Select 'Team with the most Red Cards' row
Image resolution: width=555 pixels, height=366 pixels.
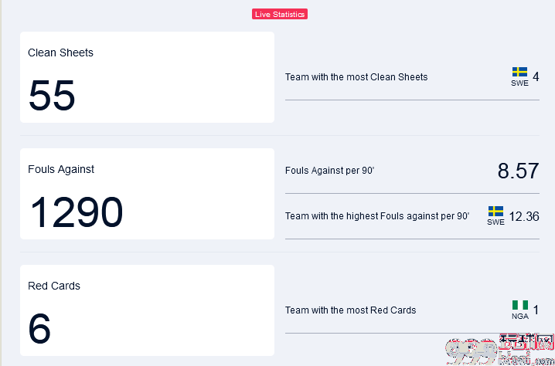[412, 310]
